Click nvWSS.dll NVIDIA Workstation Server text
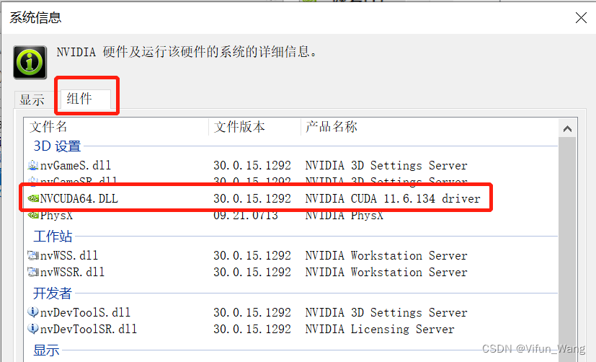 tap(386, 255)
